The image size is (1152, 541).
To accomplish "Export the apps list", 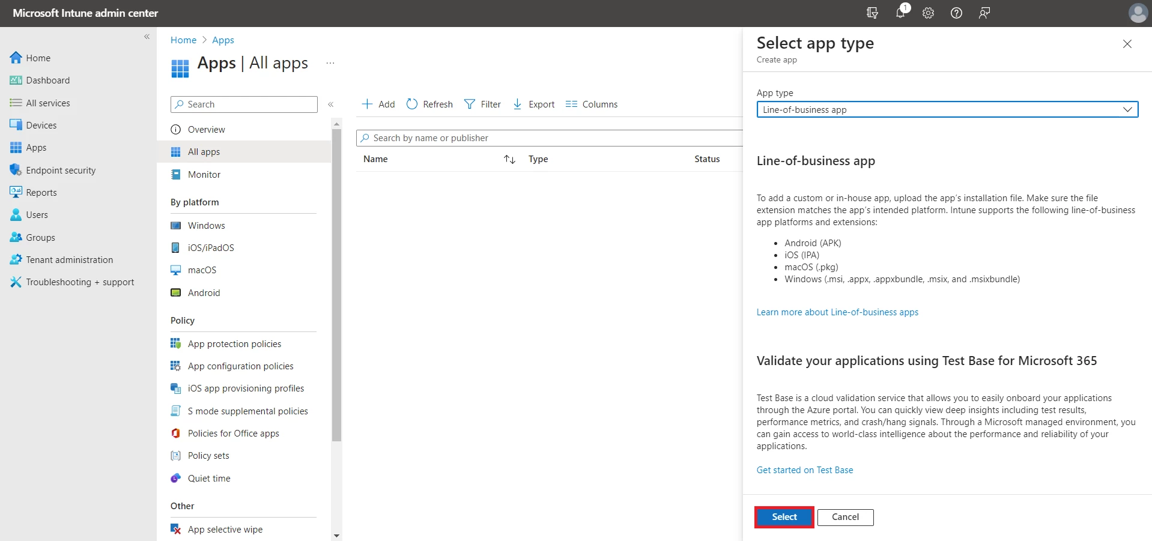I will coord(533,104).
